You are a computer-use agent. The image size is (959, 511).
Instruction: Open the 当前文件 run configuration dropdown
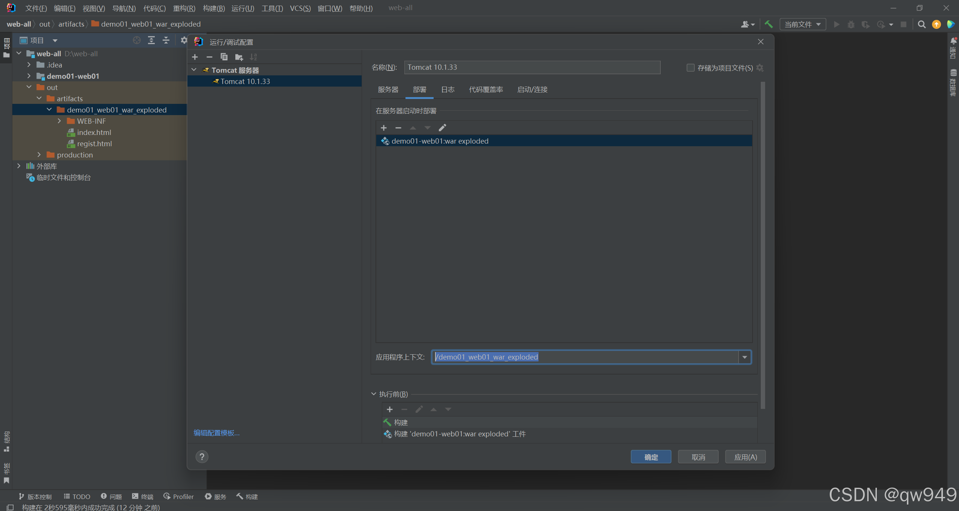(803, 24)
